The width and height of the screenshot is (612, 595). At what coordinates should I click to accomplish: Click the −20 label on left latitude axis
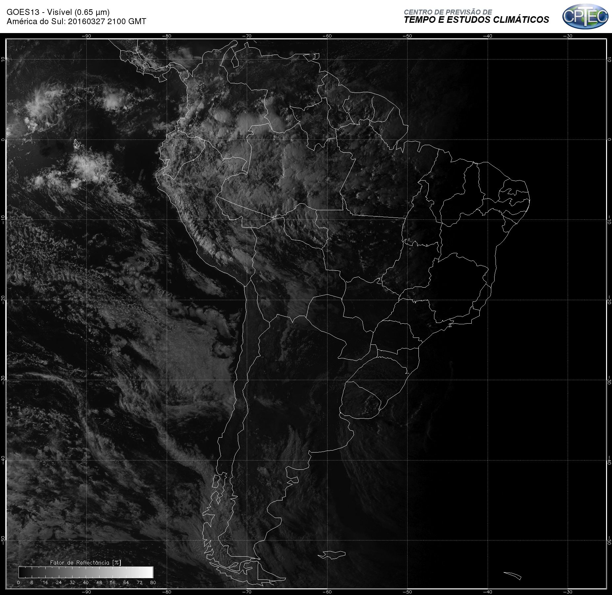point(3,300)
